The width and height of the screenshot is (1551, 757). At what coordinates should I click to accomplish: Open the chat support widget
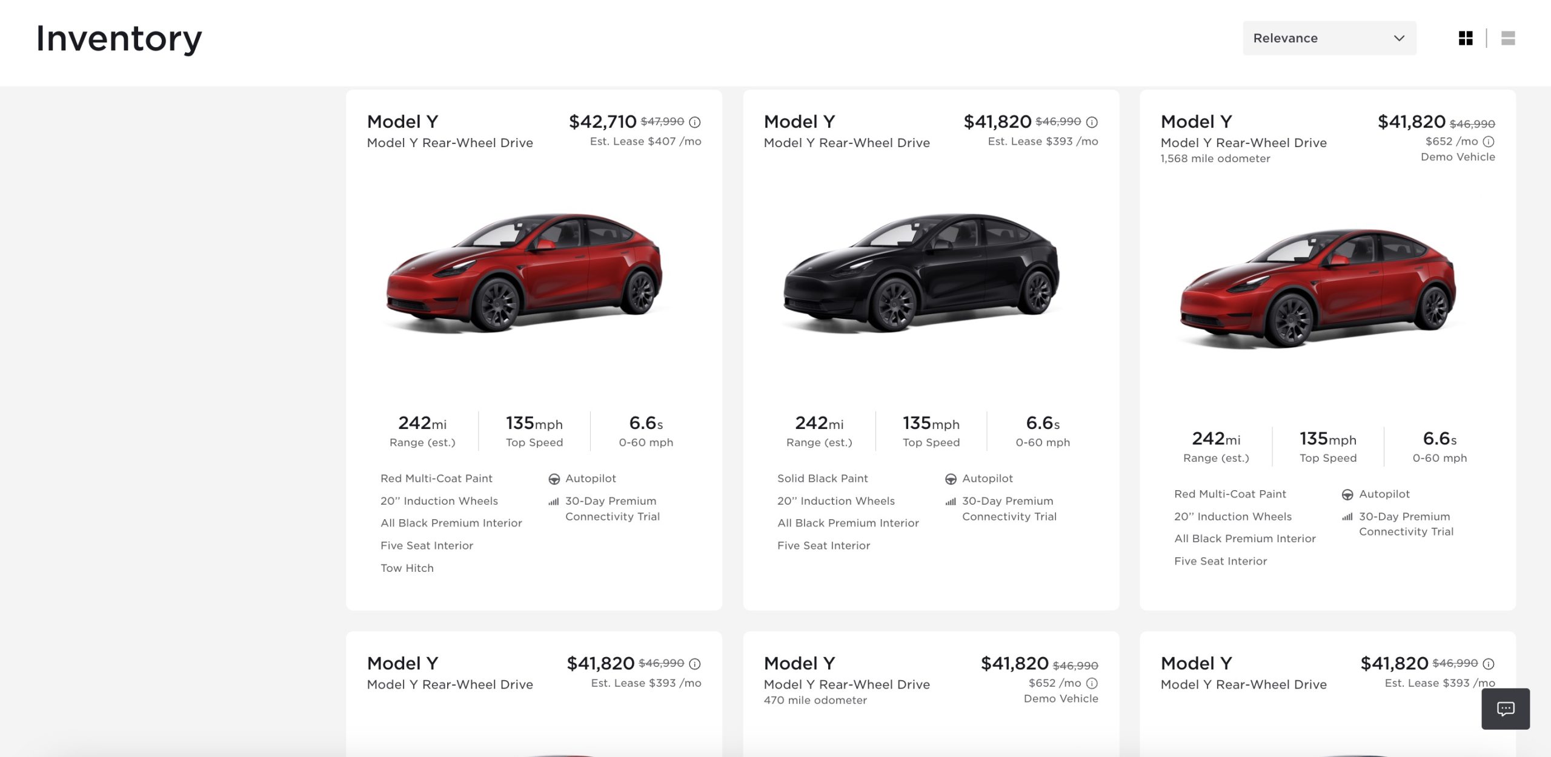click(x=1505, y=709)
